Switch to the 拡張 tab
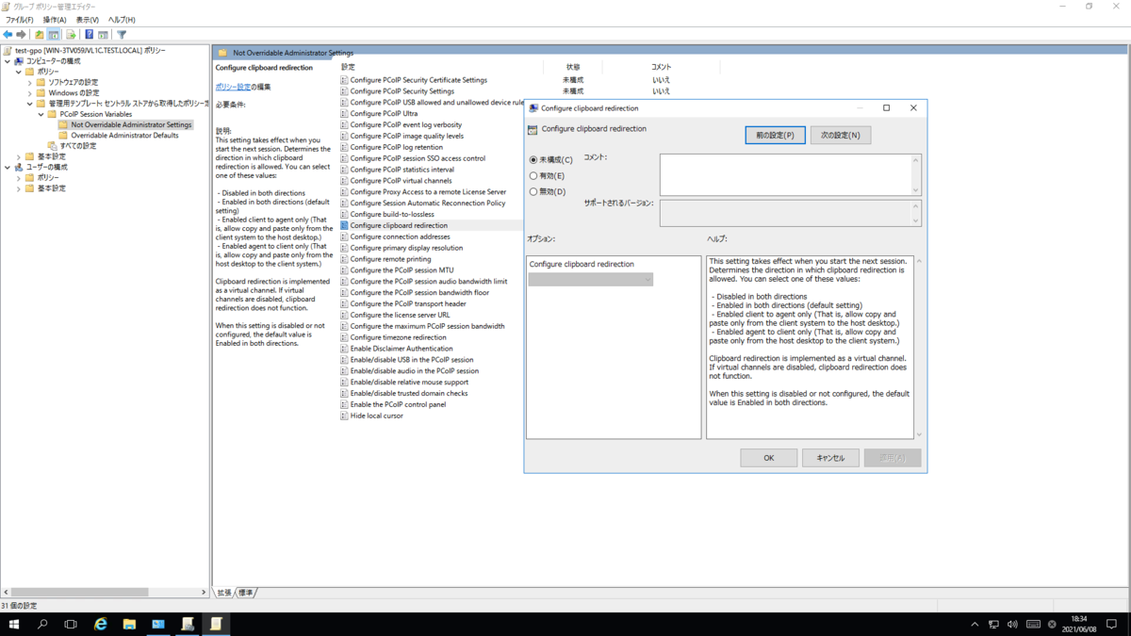This screenshot has width=1131, height=636. (224, 593)
